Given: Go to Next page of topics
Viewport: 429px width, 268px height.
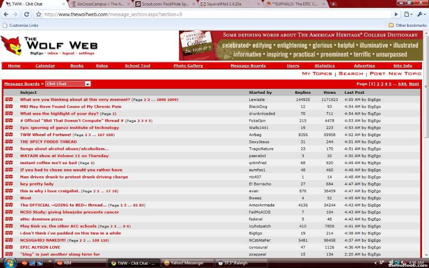Looking at the screenshot, I should pos(413,84).
